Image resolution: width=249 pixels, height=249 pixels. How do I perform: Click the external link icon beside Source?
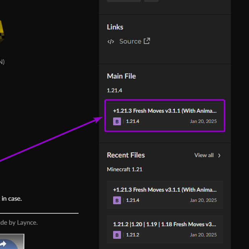click(147, 41)
